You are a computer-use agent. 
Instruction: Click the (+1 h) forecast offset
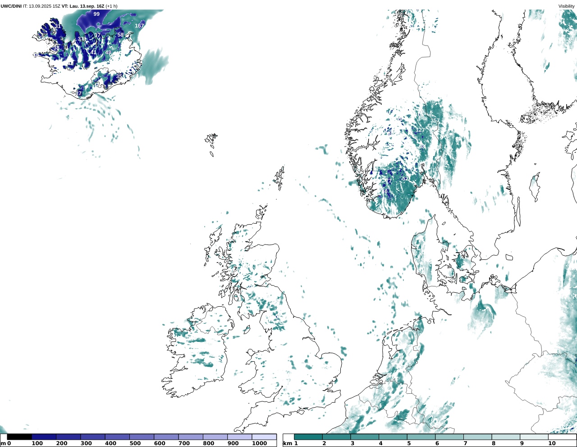coord(111,6)
